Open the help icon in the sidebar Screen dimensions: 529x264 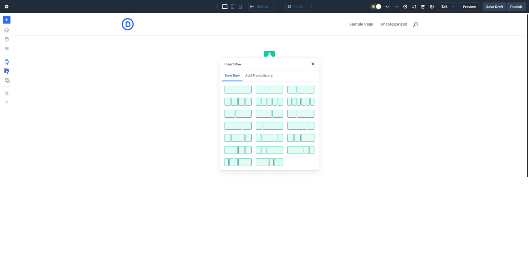coord(6,102)
